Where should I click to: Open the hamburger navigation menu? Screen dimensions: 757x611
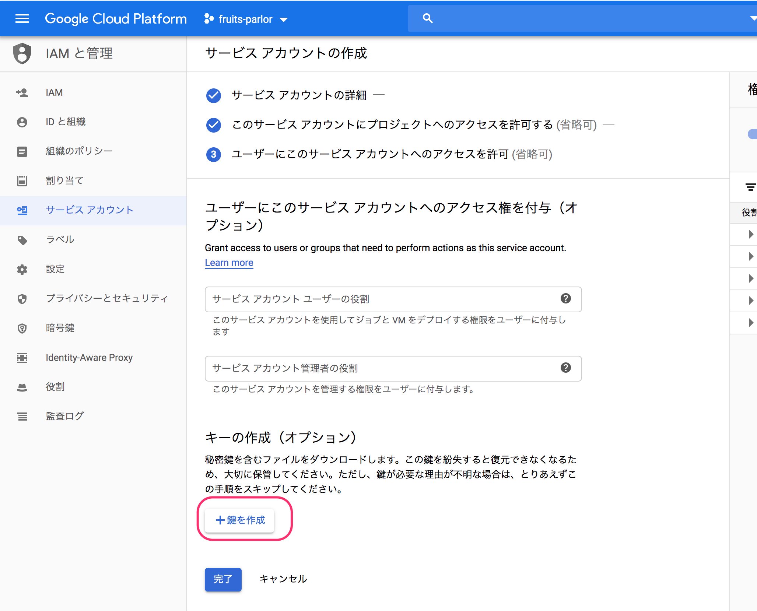coord(22,18)
